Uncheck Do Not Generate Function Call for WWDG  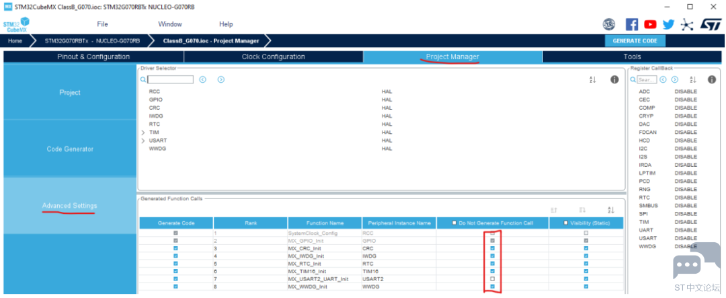click(x=492, y=287)
